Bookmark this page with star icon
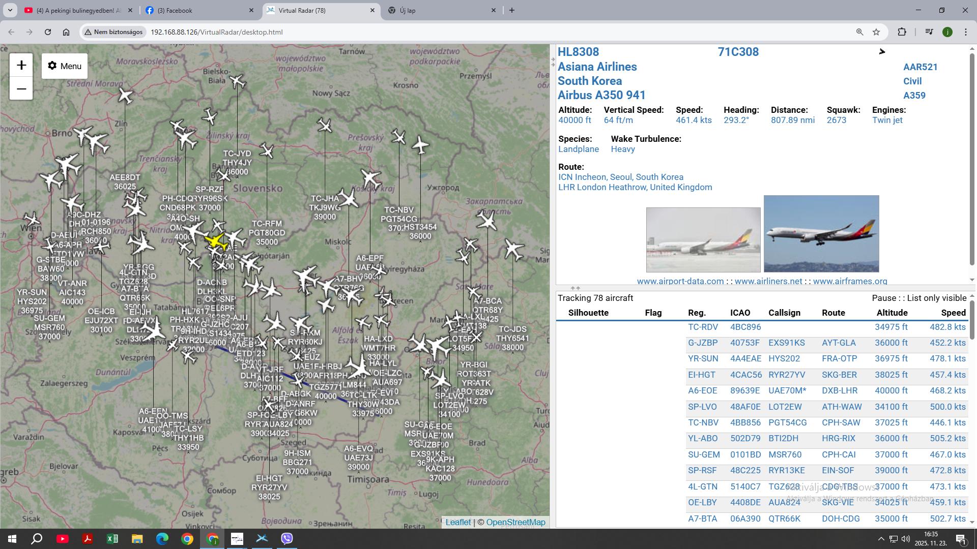The width and height of the screenshot is (977, 549). tap(876, 32)
